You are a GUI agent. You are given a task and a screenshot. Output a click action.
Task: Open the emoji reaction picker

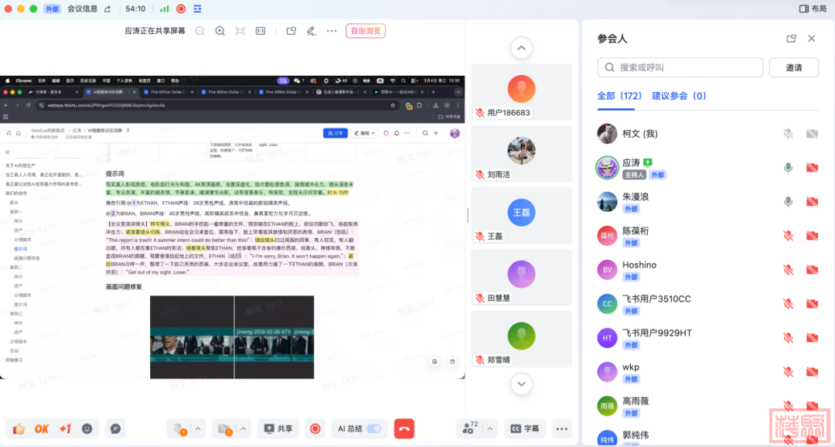click(87, 428)
